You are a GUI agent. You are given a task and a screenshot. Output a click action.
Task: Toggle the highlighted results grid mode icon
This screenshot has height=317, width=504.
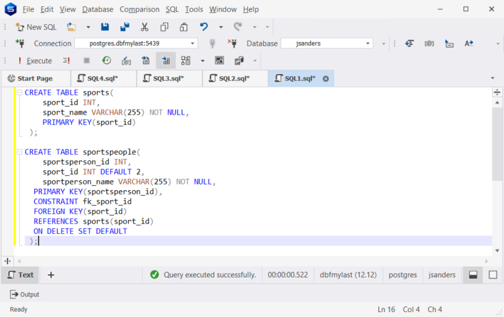point(166,61)
